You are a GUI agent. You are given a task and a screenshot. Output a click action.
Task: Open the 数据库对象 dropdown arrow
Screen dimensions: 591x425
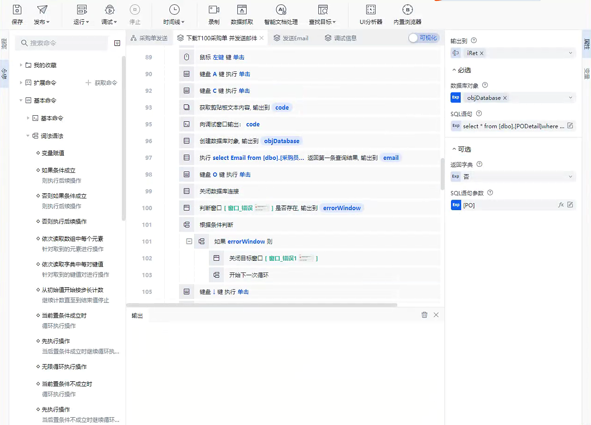pyautogui.click(x=571, y=97)
